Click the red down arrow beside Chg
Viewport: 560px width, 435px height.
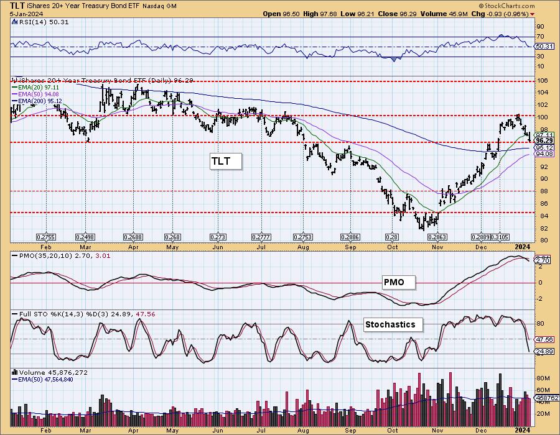(x=533, y=14)
